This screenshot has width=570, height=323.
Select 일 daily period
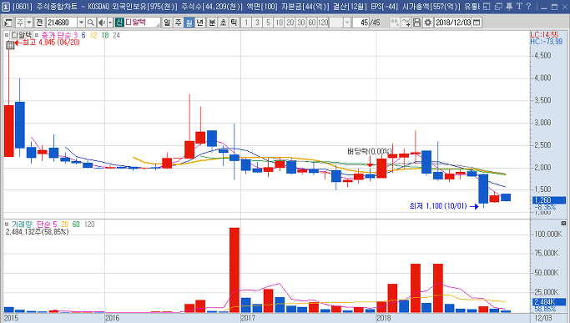point(167,23)
